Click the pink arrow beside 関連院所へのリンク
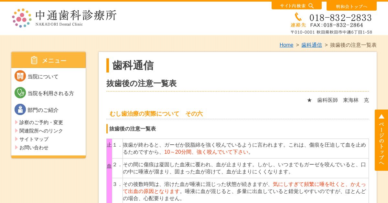388x203 pixels. click(16, 130)
